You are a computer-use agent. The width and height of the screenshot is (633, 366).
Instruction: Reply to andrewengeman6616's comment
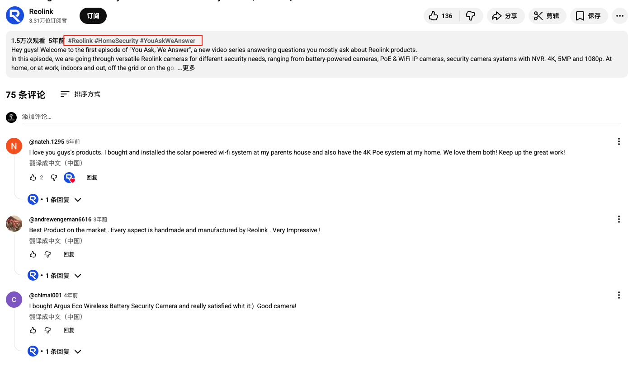(69, 254)
